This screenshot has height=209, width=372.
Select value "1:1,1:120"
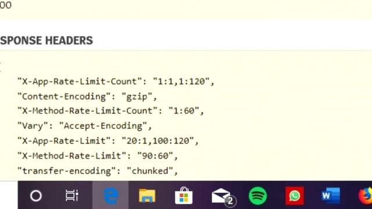(x=181, y=81)
